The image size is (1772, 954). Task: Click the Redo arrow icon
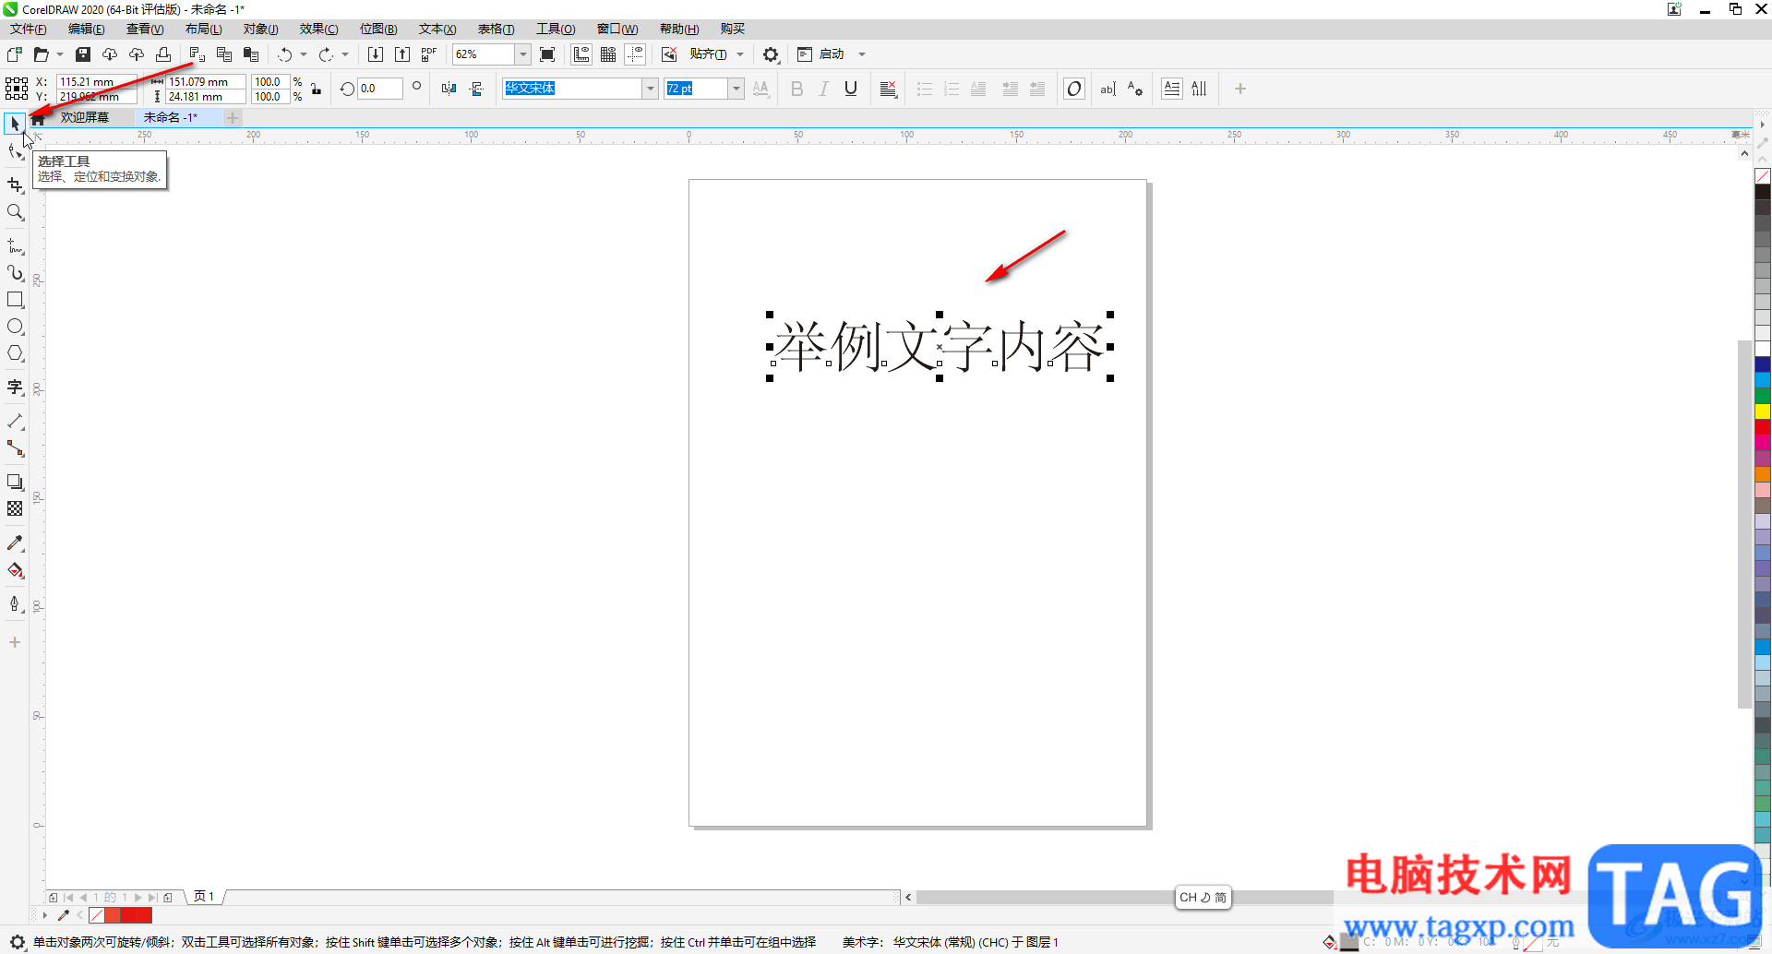tap(326, 54)
